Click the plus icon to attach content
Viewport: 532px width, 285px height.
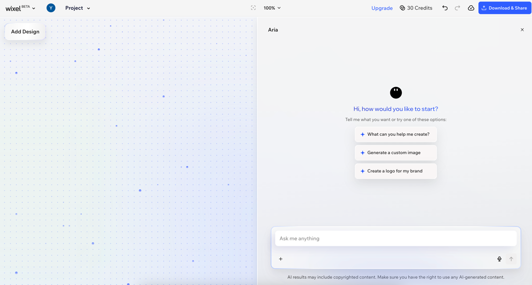pos(281,259)
